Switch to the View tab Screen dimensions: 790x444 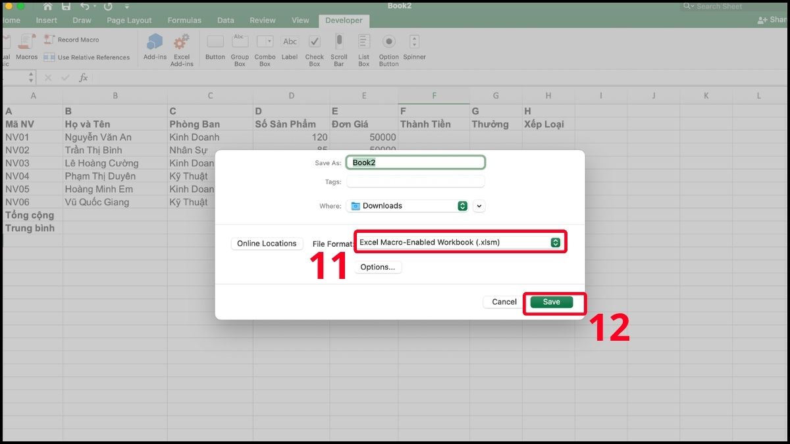[x=300, y=20]
